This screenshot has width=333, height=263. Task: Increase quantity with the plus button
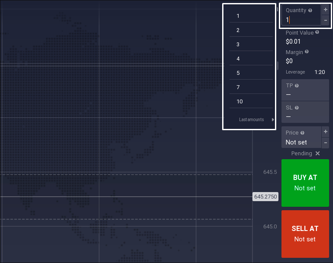coord(326,10)
